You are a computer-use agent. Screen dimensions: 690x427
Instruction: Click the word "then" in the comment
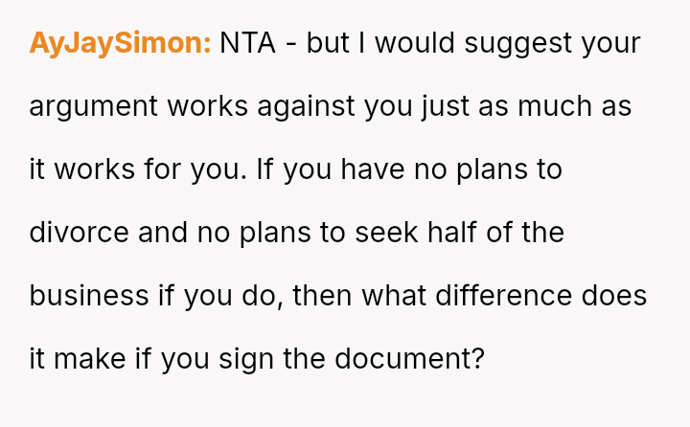324,296
